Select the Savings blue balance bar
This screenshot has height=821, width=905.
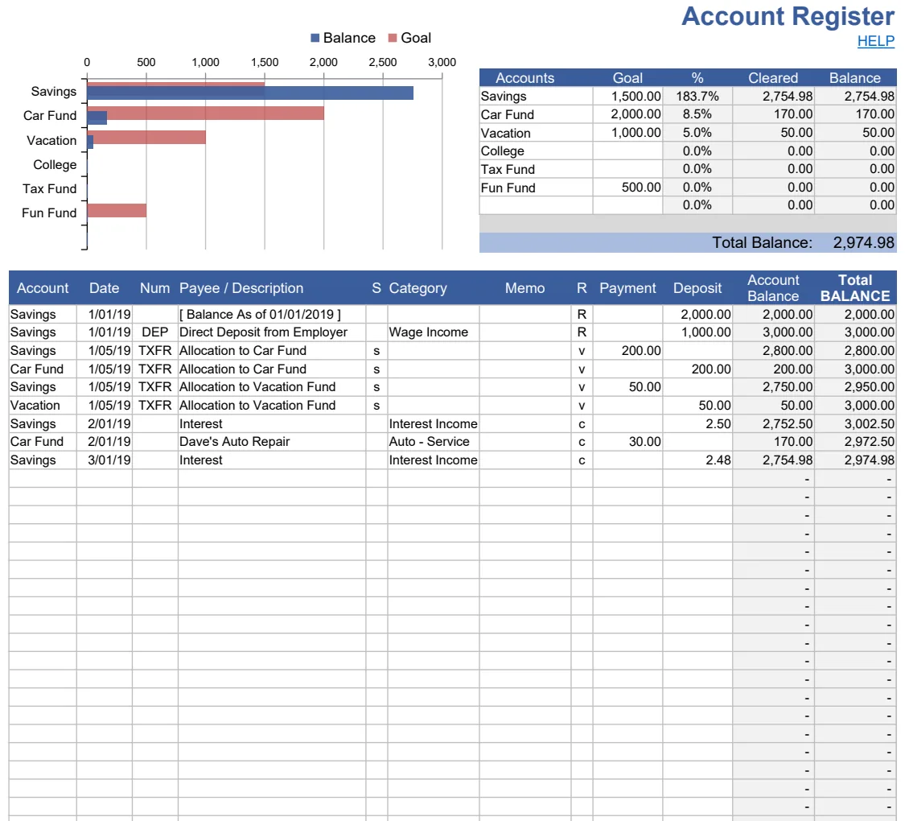pos(250,93)
